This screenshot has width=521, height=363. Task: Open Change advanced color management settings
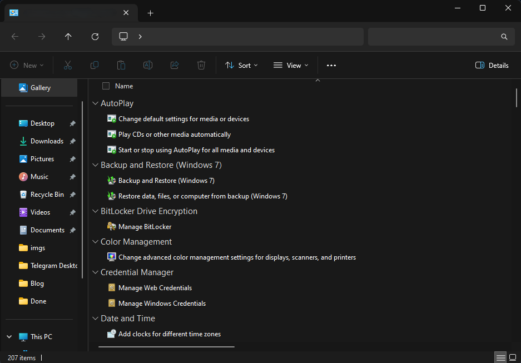[232, 257]
